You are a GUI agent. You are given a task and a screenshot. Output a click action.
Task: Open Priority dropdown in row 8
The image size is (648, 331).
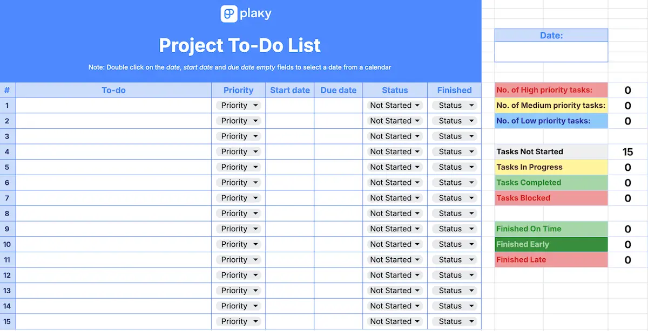[238, 213]
